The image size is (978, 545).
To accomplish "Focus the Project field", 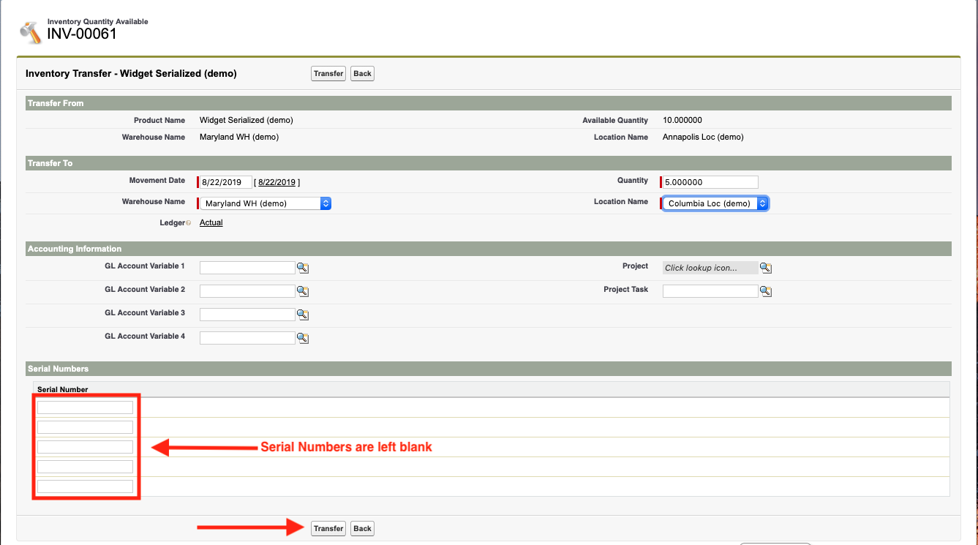I will (x=710, y=268).
